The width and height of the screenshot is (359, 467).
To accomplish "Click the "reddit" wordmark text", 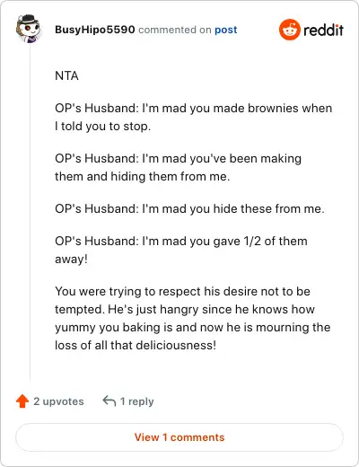I will tap(323, 30).
